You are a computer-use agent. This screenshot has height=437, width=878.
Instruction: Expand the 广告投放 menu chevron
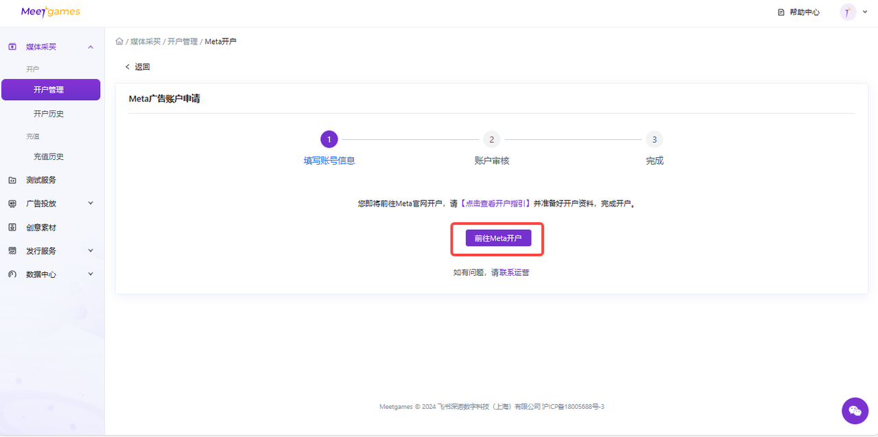(x=91, y=203)
